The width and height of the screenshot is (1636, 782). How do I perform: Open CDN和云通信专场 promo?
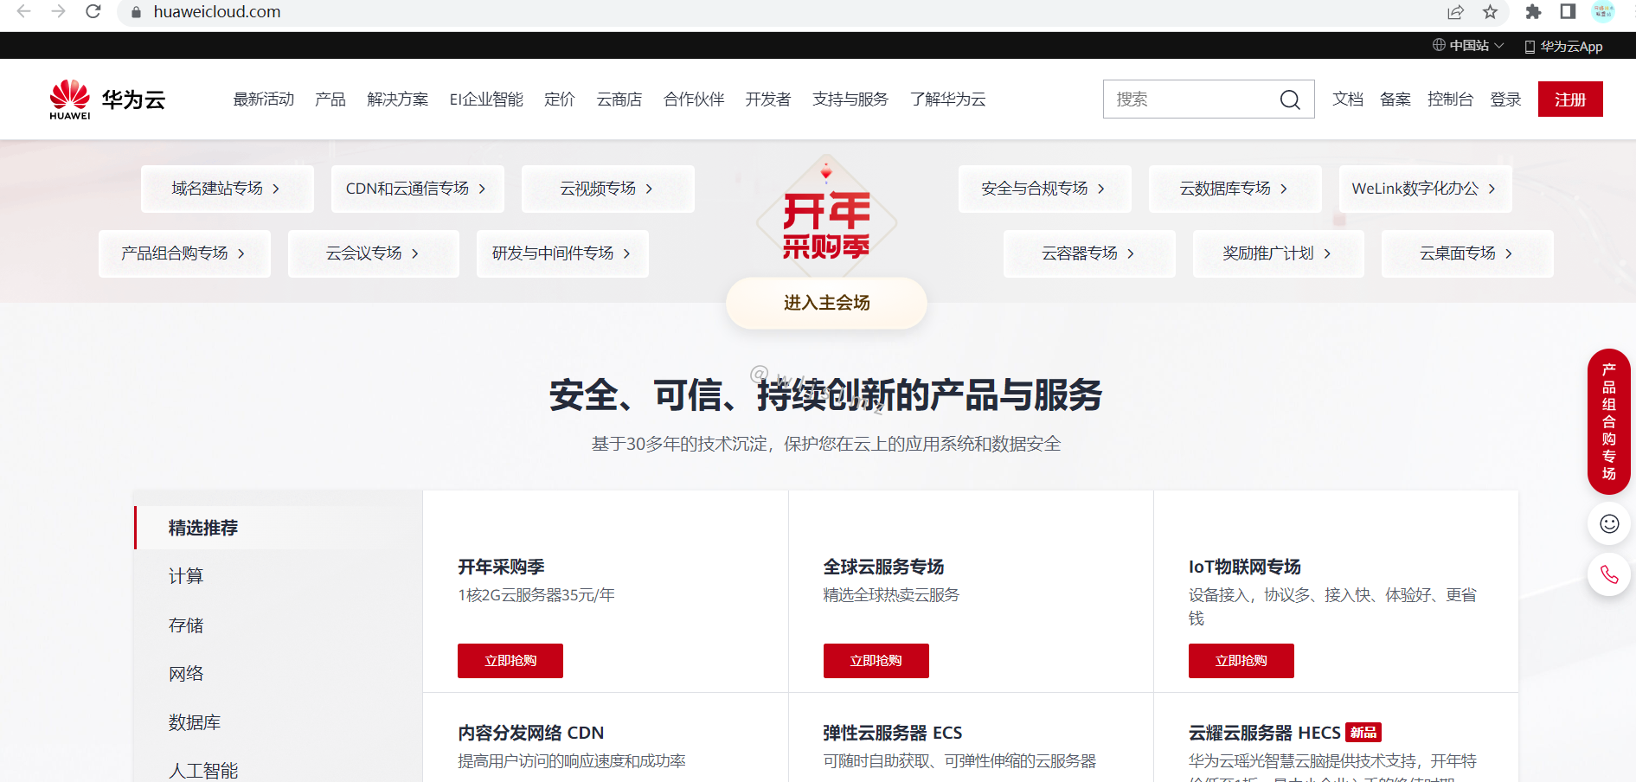pyautogui.click(x=417, y=189)
